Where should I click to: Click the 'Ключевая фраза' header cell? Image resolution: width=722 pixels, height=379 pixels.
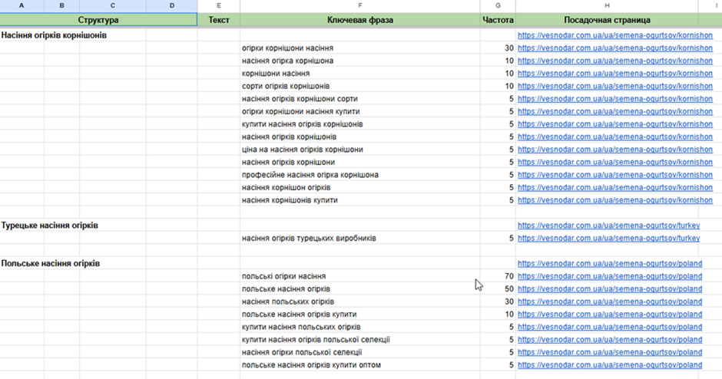(359, 20)
